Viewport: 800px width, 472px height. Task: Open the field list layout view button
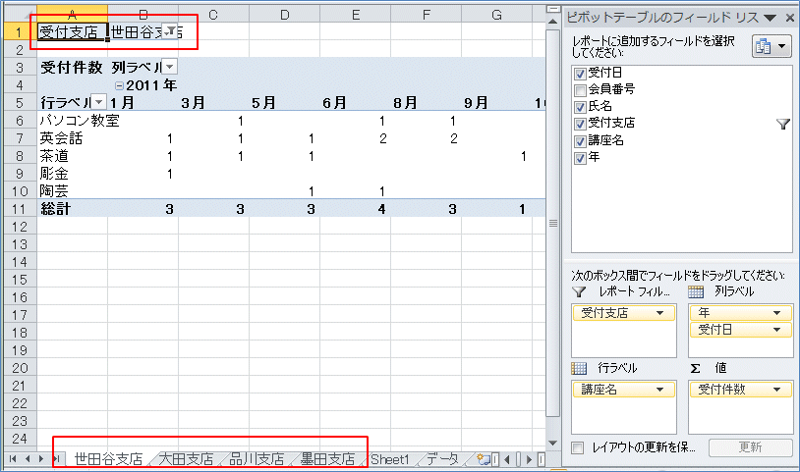(x=771, y=47)
